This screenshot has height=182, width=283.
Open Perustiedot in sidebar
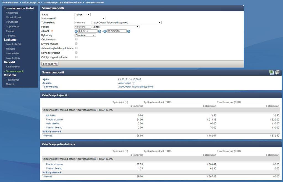tap(12, 22)
